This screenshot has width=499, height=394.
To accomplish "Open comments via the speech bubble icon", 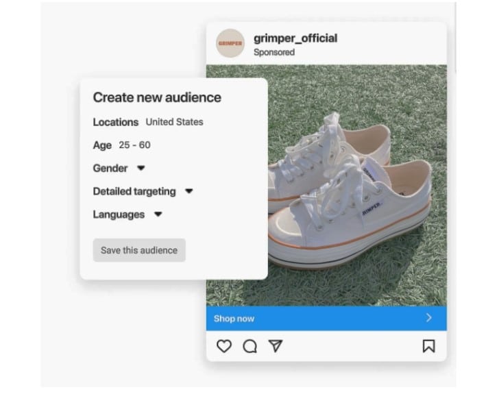I will 250,346.
